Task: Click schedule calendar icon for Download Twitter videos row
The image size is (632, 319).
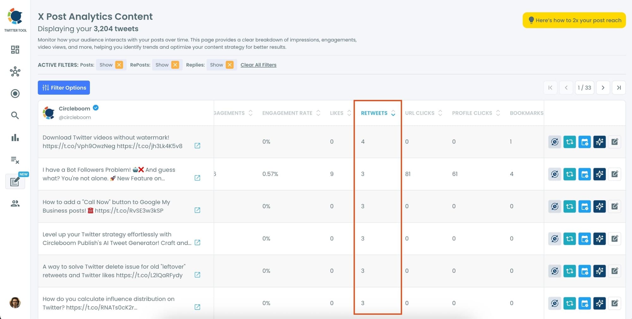Action: pos(585,142)
